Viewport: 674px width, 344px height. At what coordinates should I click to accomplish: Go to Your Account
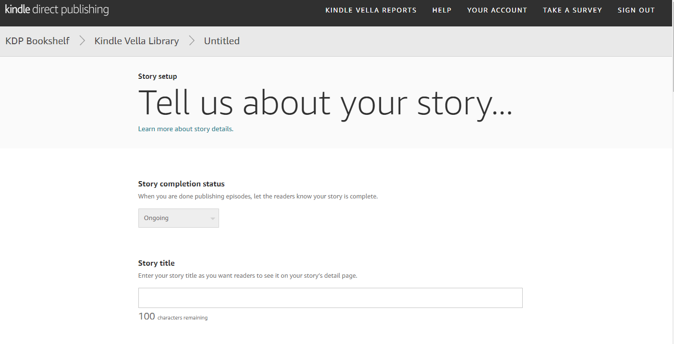497,10
